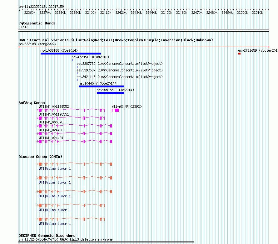Click the magenta WT1-AS gene glyph
278x244 pixels.
115,110
